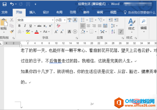Open the 编辑 editing menu
This screenshot has width=157, height=110.
143,25
